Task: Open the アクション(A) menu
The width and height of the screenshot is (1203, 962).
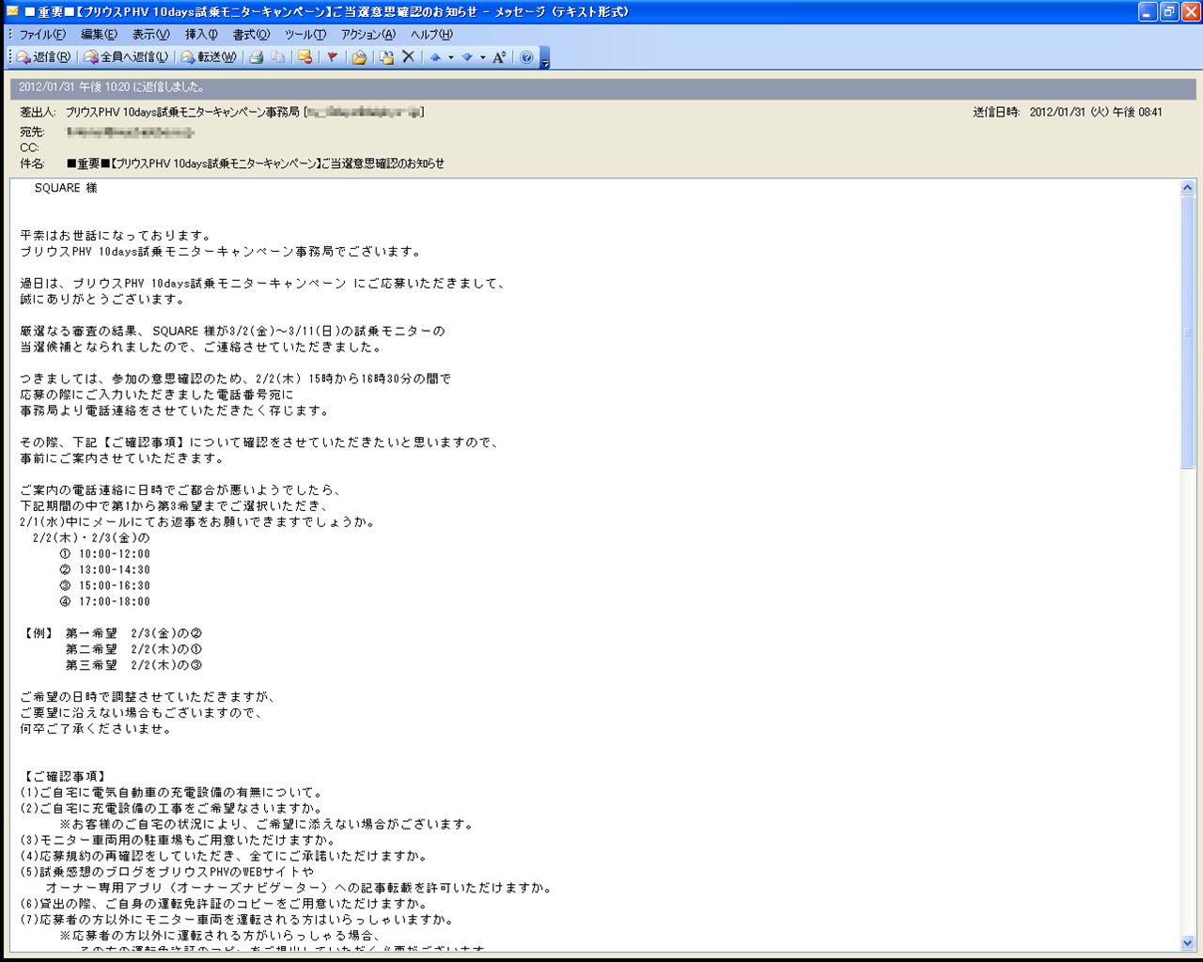Action: [x=368, y=34]
